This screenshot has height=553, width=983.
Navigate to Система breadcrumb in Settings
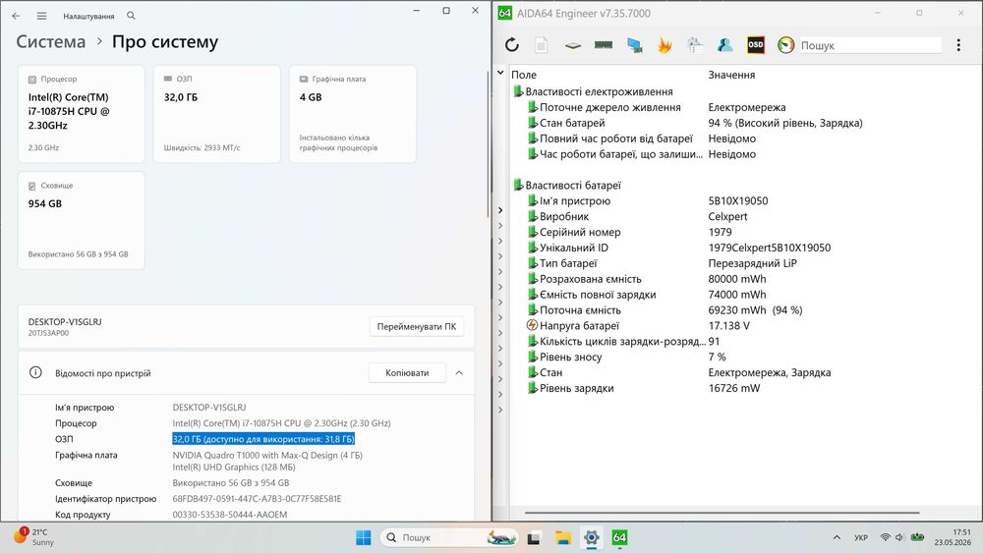[51, 42]
